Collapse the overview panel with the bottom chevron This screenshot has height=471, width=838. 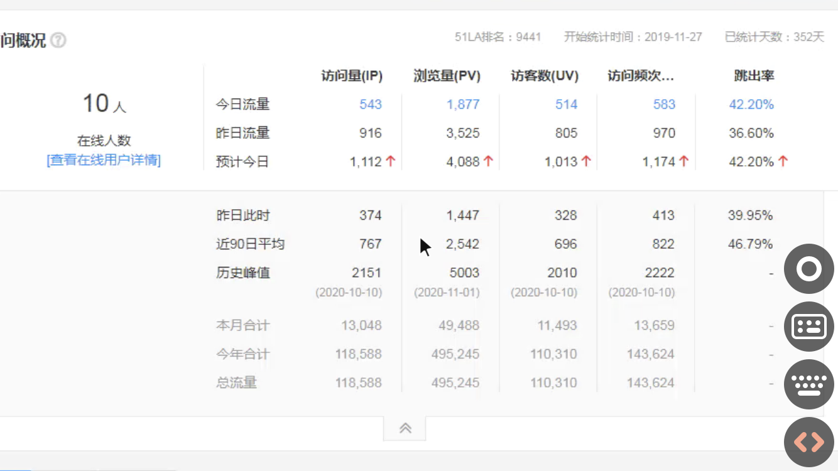point(405,428)
